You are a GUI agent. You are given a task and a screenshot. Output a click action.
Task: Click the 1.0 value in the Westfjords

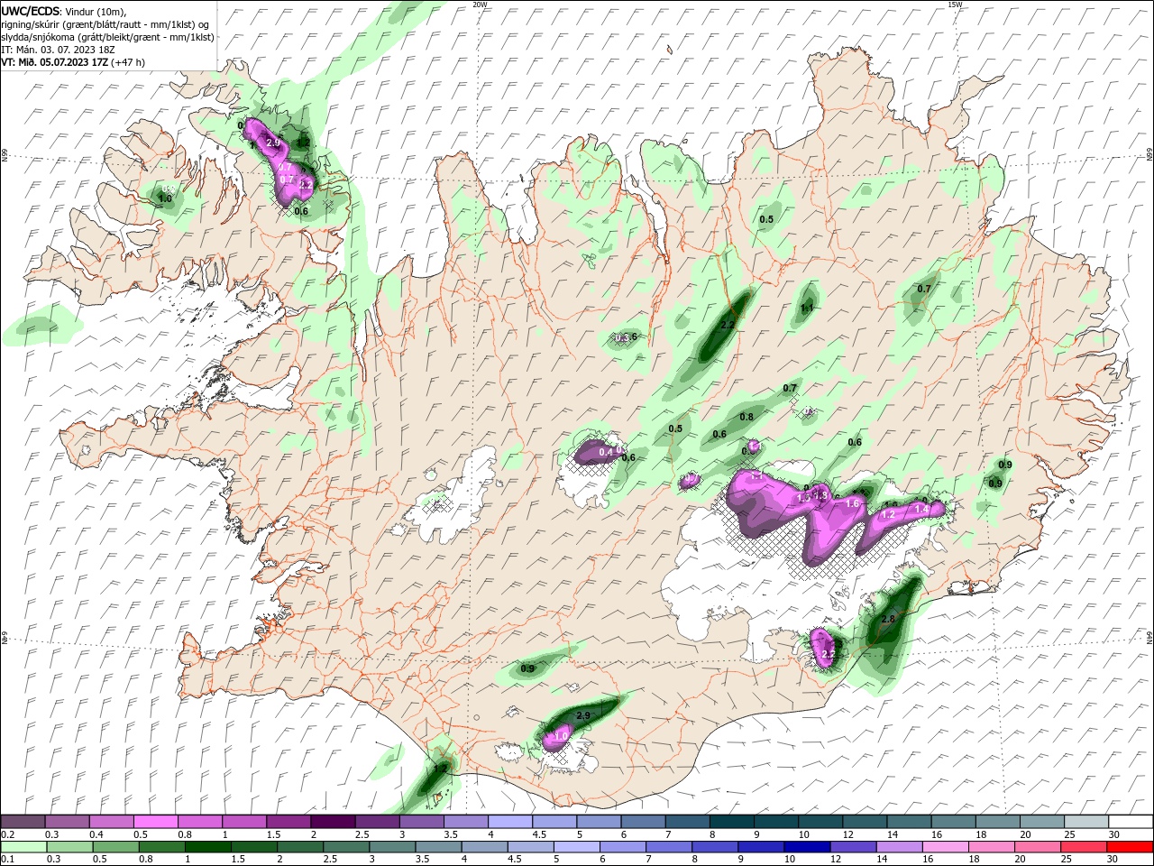point(165,198)
